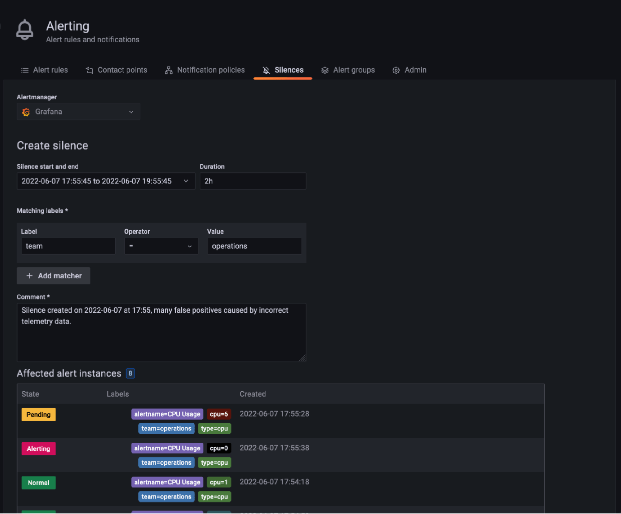Click inside the Comment text area
621x514 pixels.
pos(161,332)
